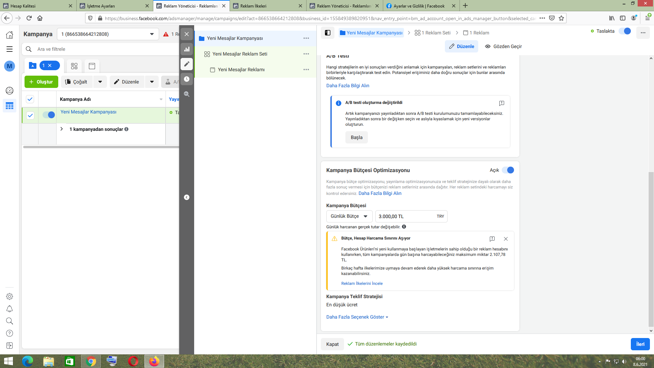Open the notifications bell icon
Image resolution: width=654 pixels, height=368 pixels.
point(10,309)
